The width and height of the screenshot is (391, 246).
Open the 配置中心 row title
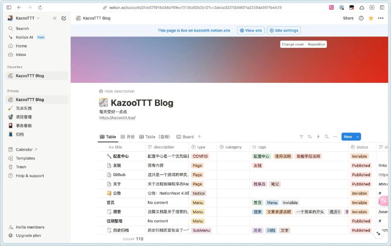[121, 156]
